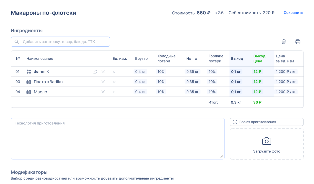
Task: Edit Холодные потери for Паста «Barilla»
Action: (x=161, y=82)
